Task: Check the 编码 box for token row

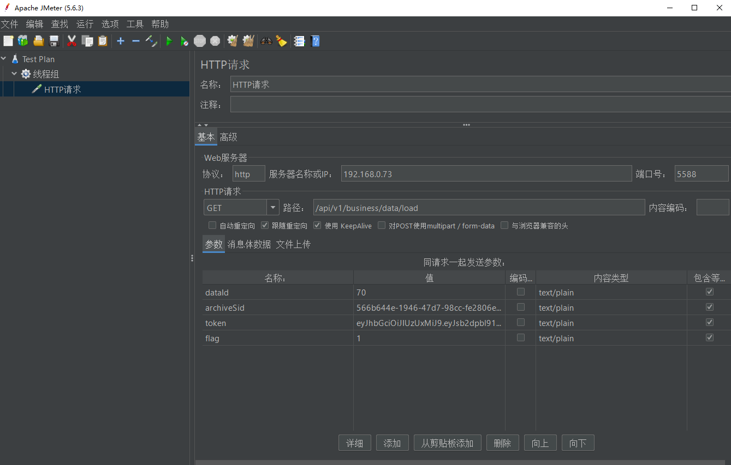Action: click(521, 322)
